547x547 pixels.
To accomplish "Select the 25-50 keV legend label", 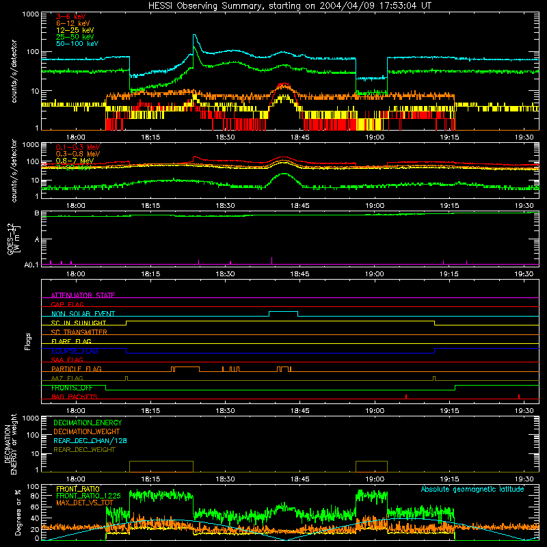I will (75, 37).
